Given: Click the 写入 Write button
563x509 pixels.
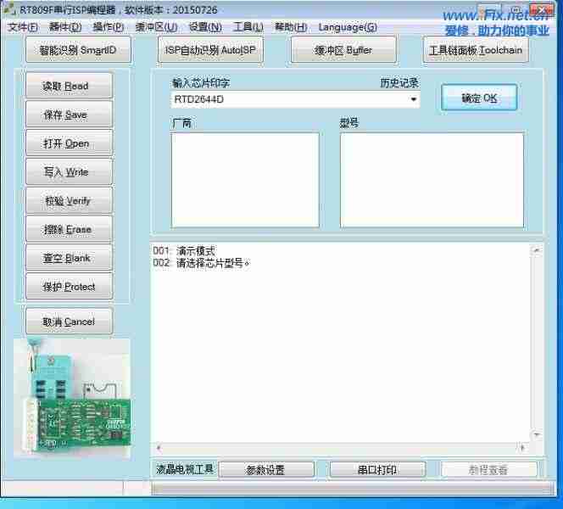Looking at the screenshot, I should tap(69, 172).
